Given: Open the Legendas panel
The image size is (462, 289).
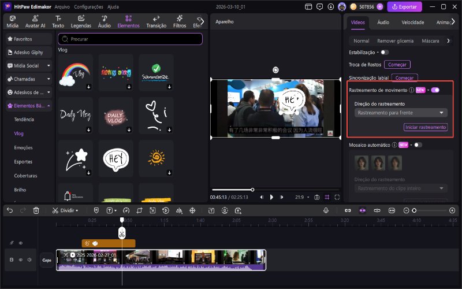Looking at the screenshot, I should click(81, 22).
